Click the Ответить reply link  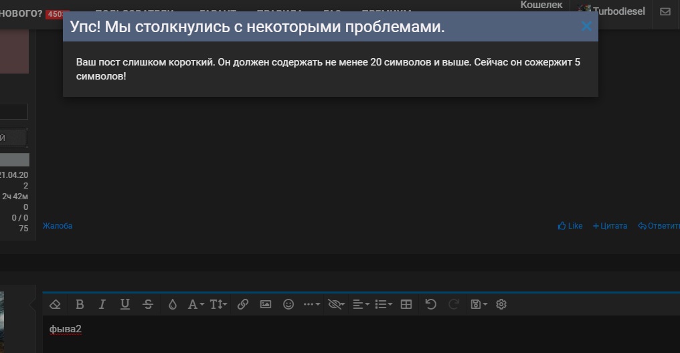659,226
